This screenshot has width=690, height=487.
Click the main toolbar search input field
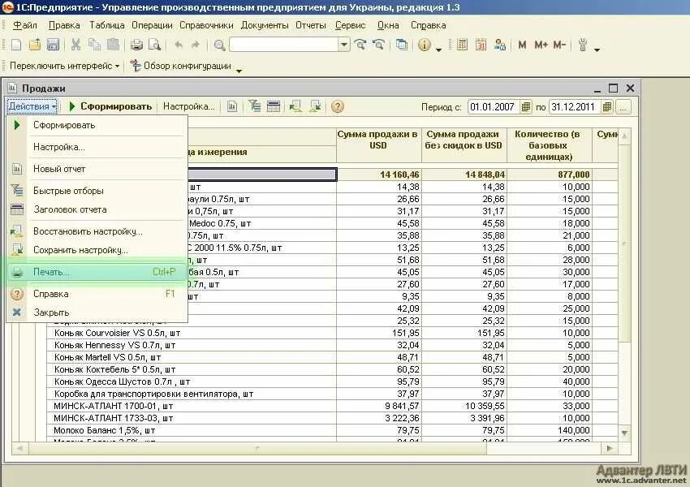pos(284,45)
